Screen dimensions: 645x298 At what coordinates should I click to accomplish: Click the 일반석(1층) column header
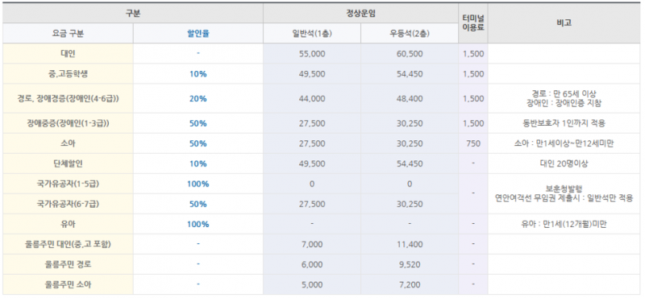(x=312, y=34)
